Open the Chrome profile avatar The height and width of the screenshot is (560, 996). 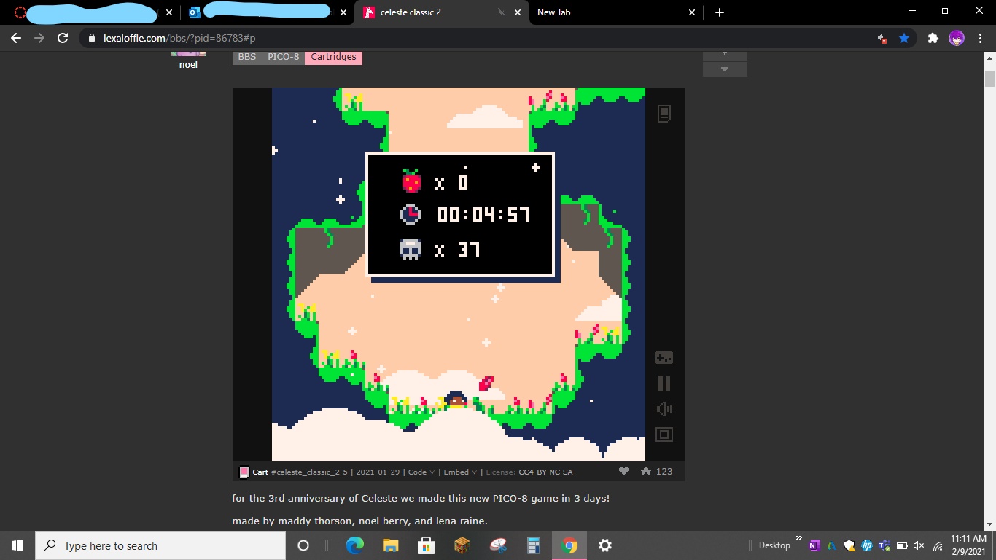point(957,38)
